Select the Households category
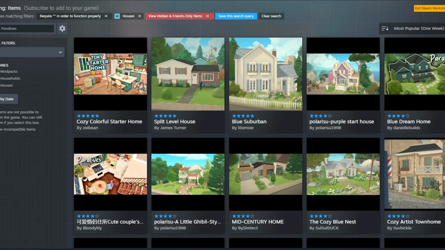This screenshot has height=250, width=445. (10, 78)
